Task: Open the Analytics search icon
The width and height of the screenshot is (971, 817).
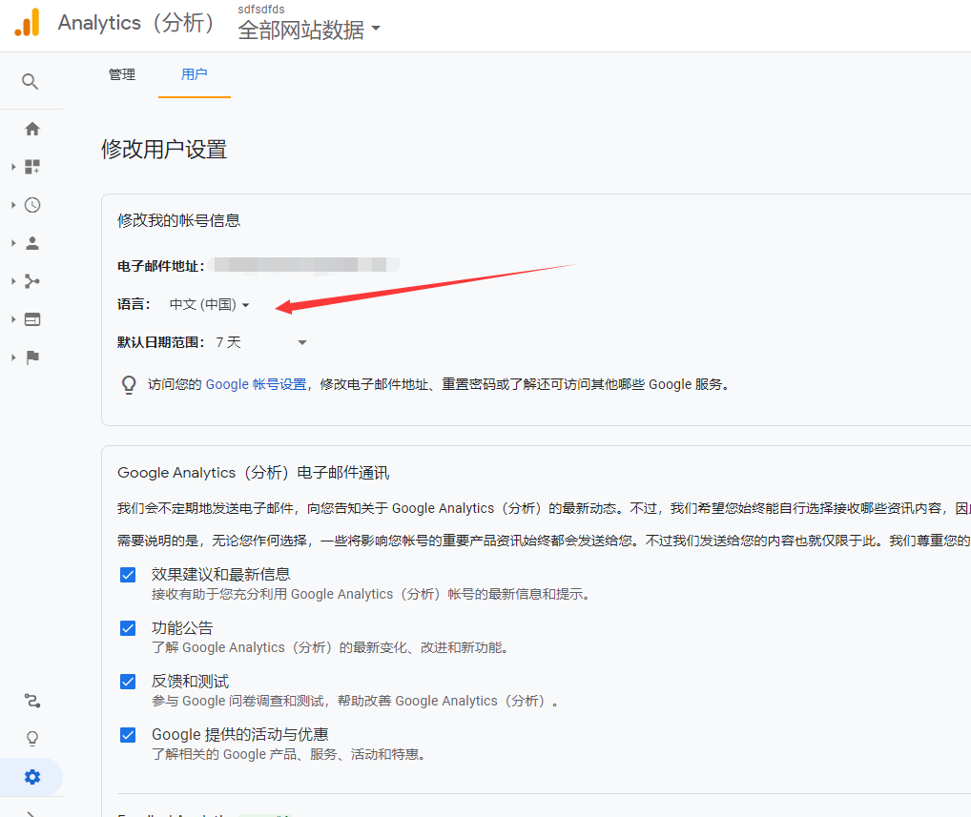Action: click(31, 81)
